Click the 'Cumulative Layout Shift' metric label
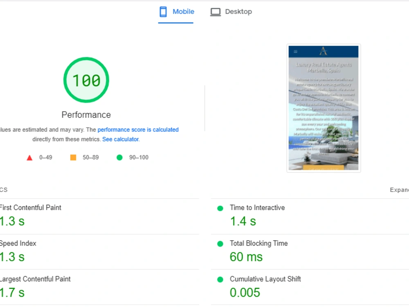409x307 pixels. point(265,279)
